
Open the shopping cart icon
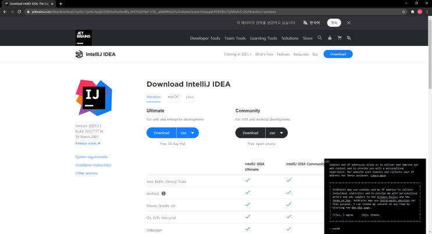point(340,38)
